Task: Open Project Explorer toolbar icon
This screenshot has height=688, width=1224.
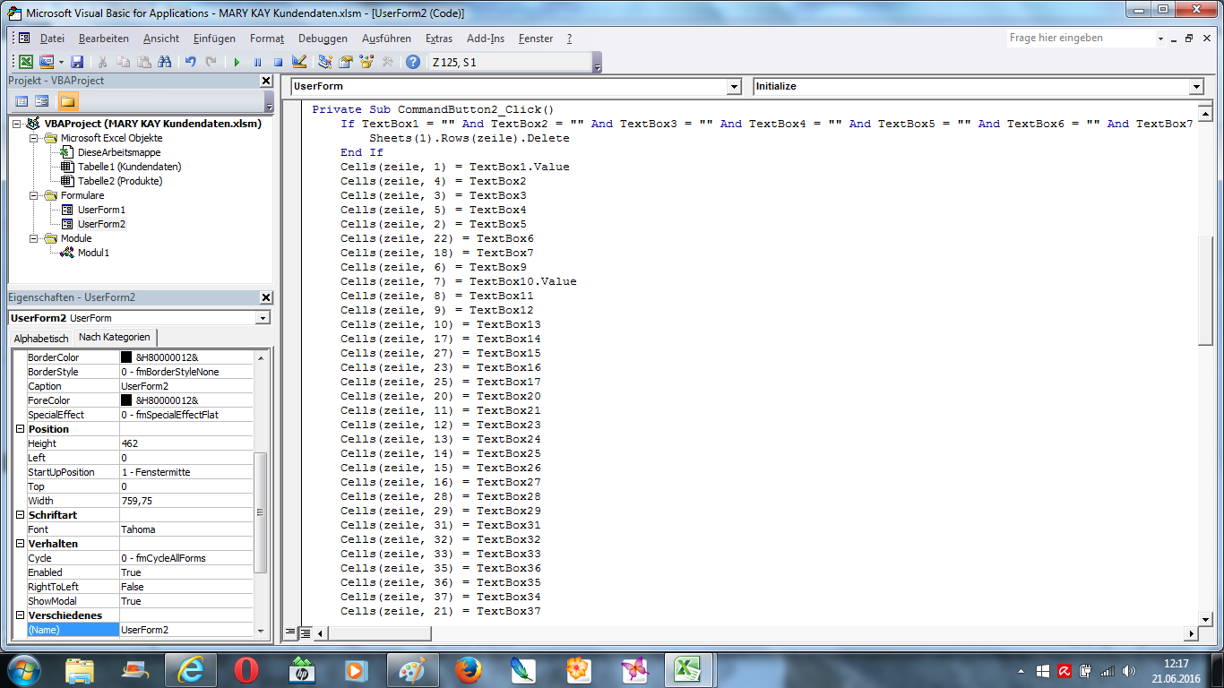Action: pyautogui.click(x=324, y=62)
